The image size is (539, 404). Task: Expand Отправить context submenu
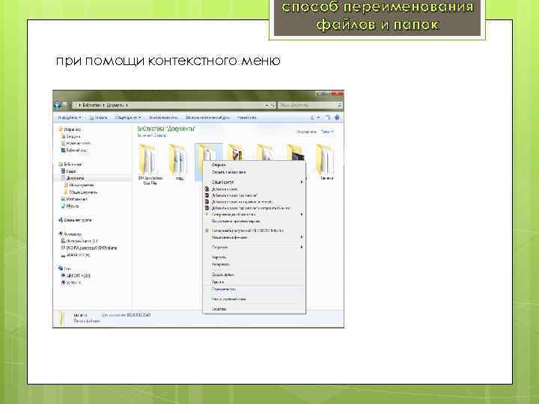(255, 248)
